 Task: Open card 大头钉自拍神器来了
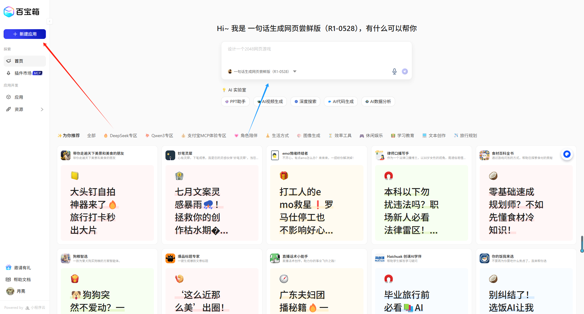pyautogui.click(x=107, y=203)
